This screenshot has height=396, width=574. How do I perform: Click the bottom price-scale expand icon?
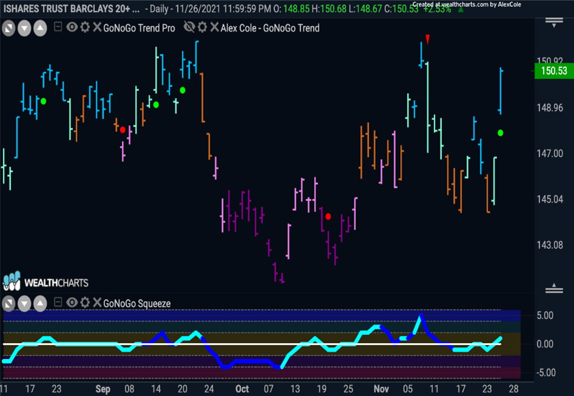click(554, 288)
